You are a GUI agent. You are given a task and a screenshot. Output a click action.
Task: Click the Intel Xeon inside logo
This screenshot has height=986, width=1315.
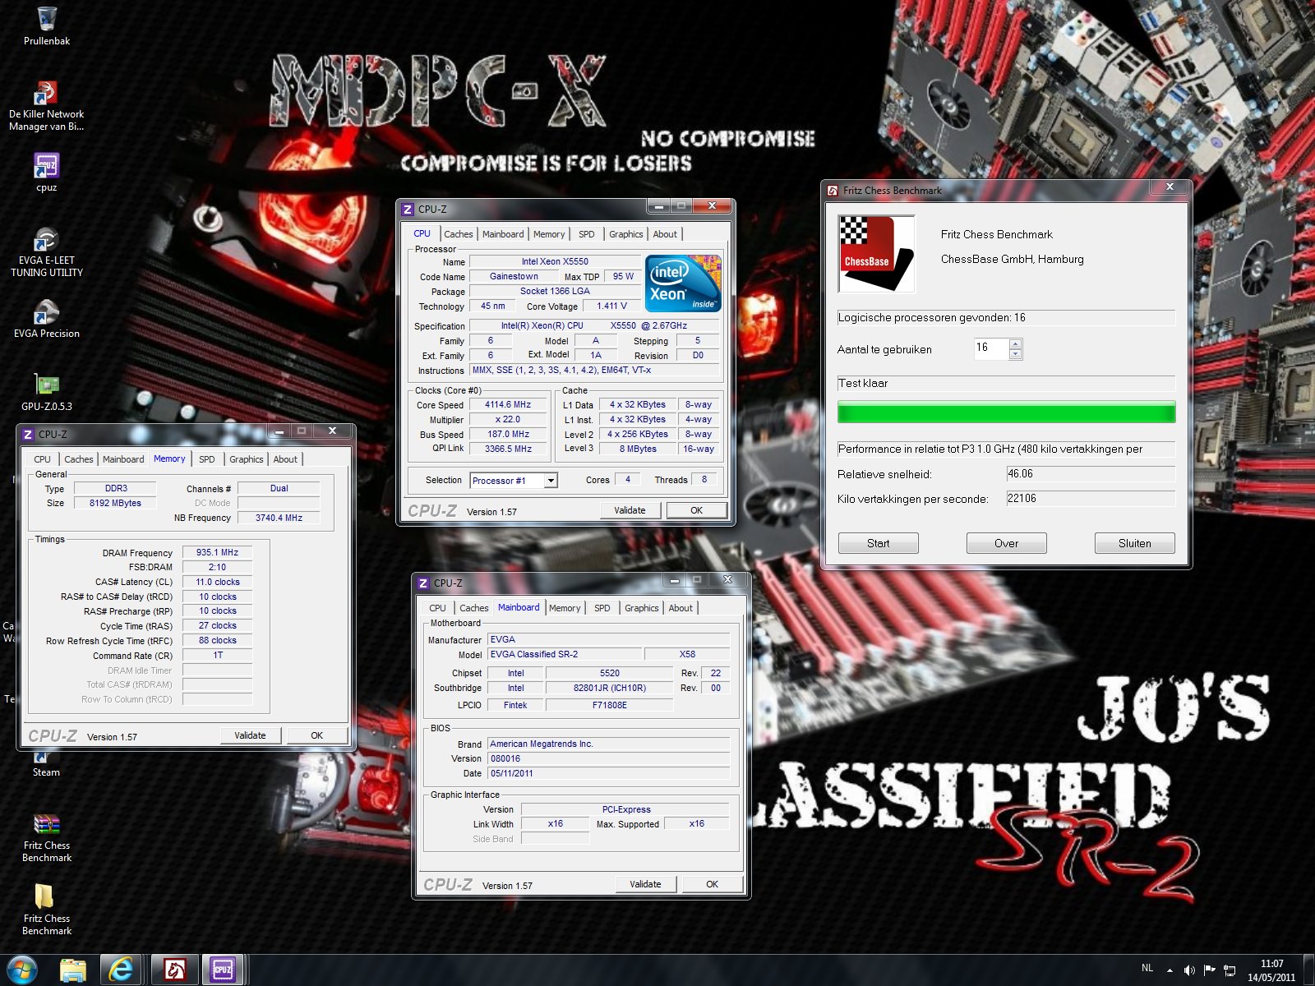point(683,283)
